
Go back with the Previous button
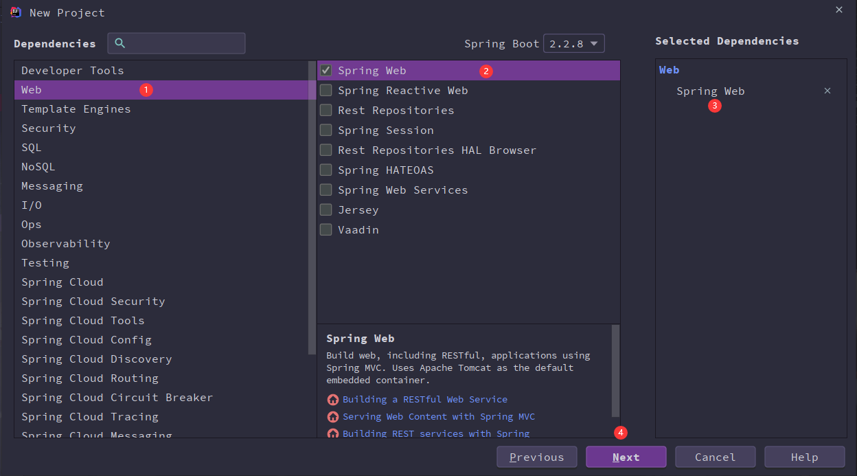tap(536, 457)
